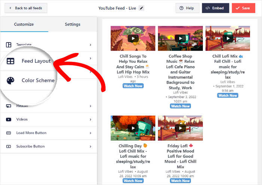Image resolution: width=262 pixels, height=185 pixels.
Task: Expand the Load More Button chevron
Action: point(91,133)
